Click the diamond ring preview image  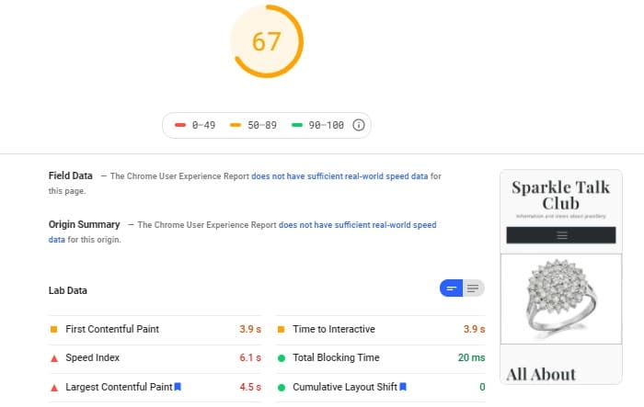561,299
